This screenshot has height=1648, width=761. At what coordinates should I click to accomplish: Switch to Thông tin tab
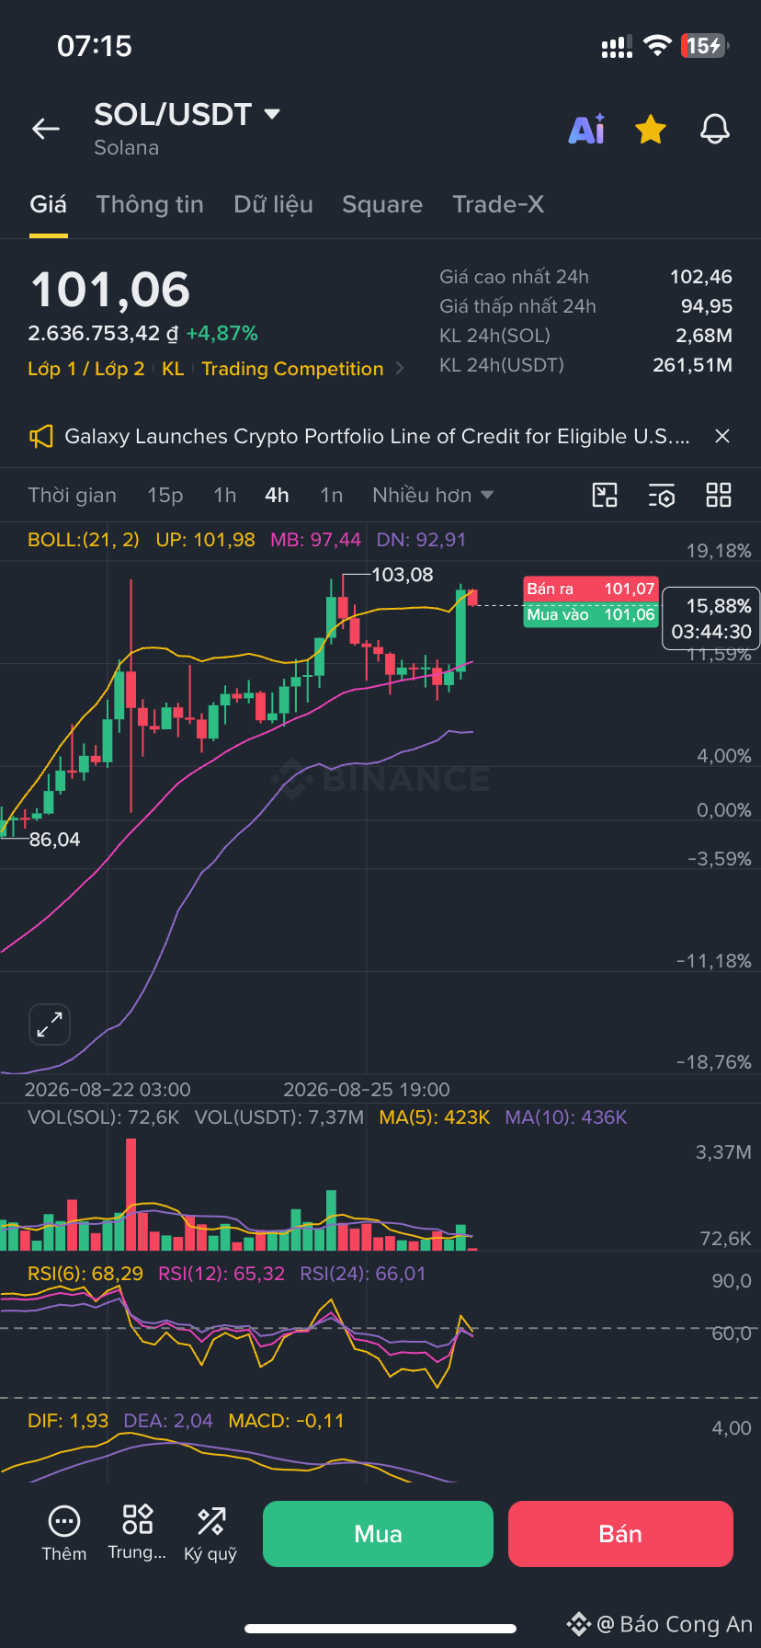tap(150, 204)
